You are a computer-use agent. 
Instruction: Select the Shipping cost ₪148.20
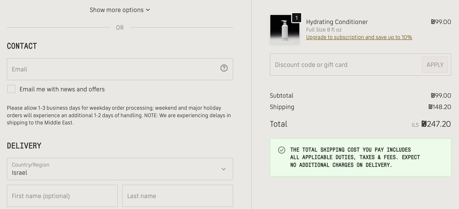pyautogui.click(x=440, y=107)
